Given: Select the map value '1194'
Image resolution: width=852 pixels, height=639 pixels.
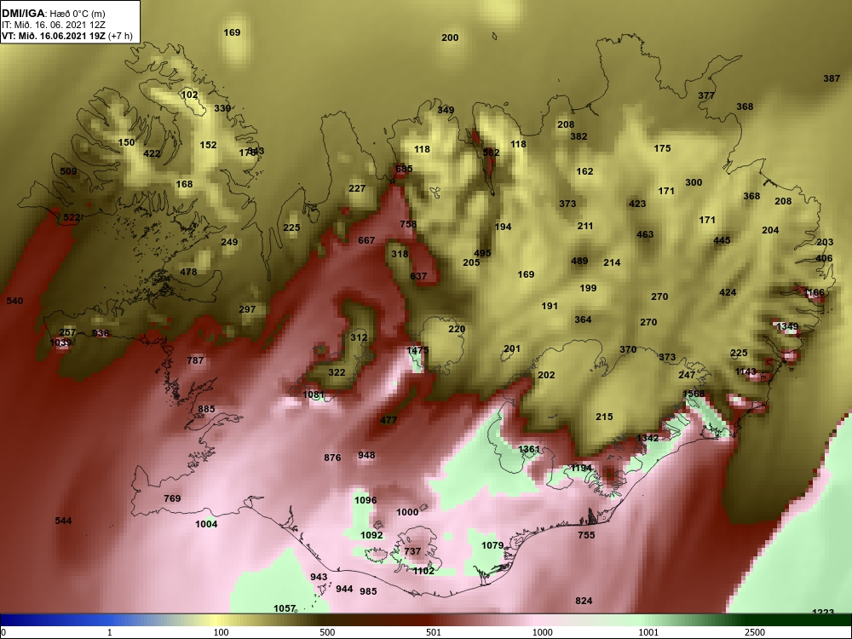Looking at the screenshot, I should [x=581, y=468].
